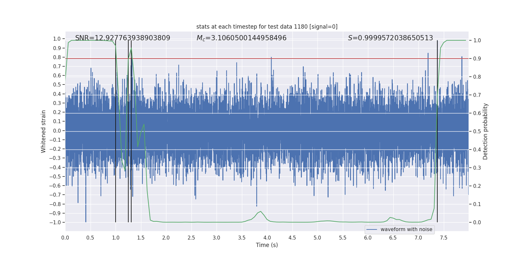Click the plot title for test data 1180
The height and width of the screenshot is (260, 521).
267,27
